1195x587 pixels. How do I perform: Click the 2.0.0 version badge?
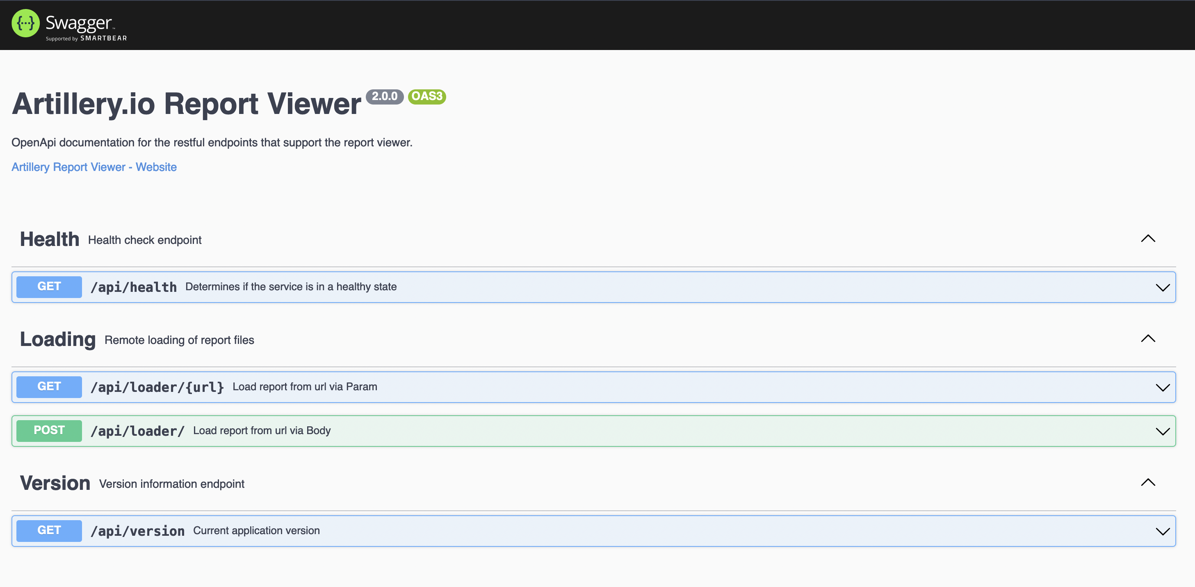tap(384, 96)
